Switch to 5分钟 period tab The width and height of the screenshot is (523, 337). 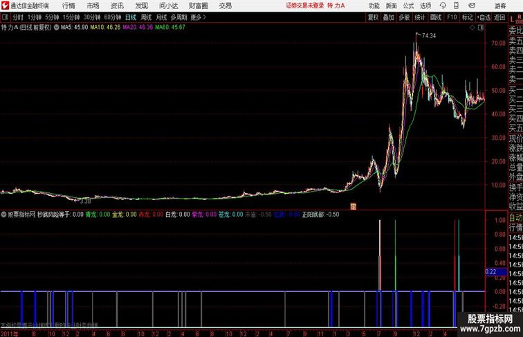pos(52,17)
